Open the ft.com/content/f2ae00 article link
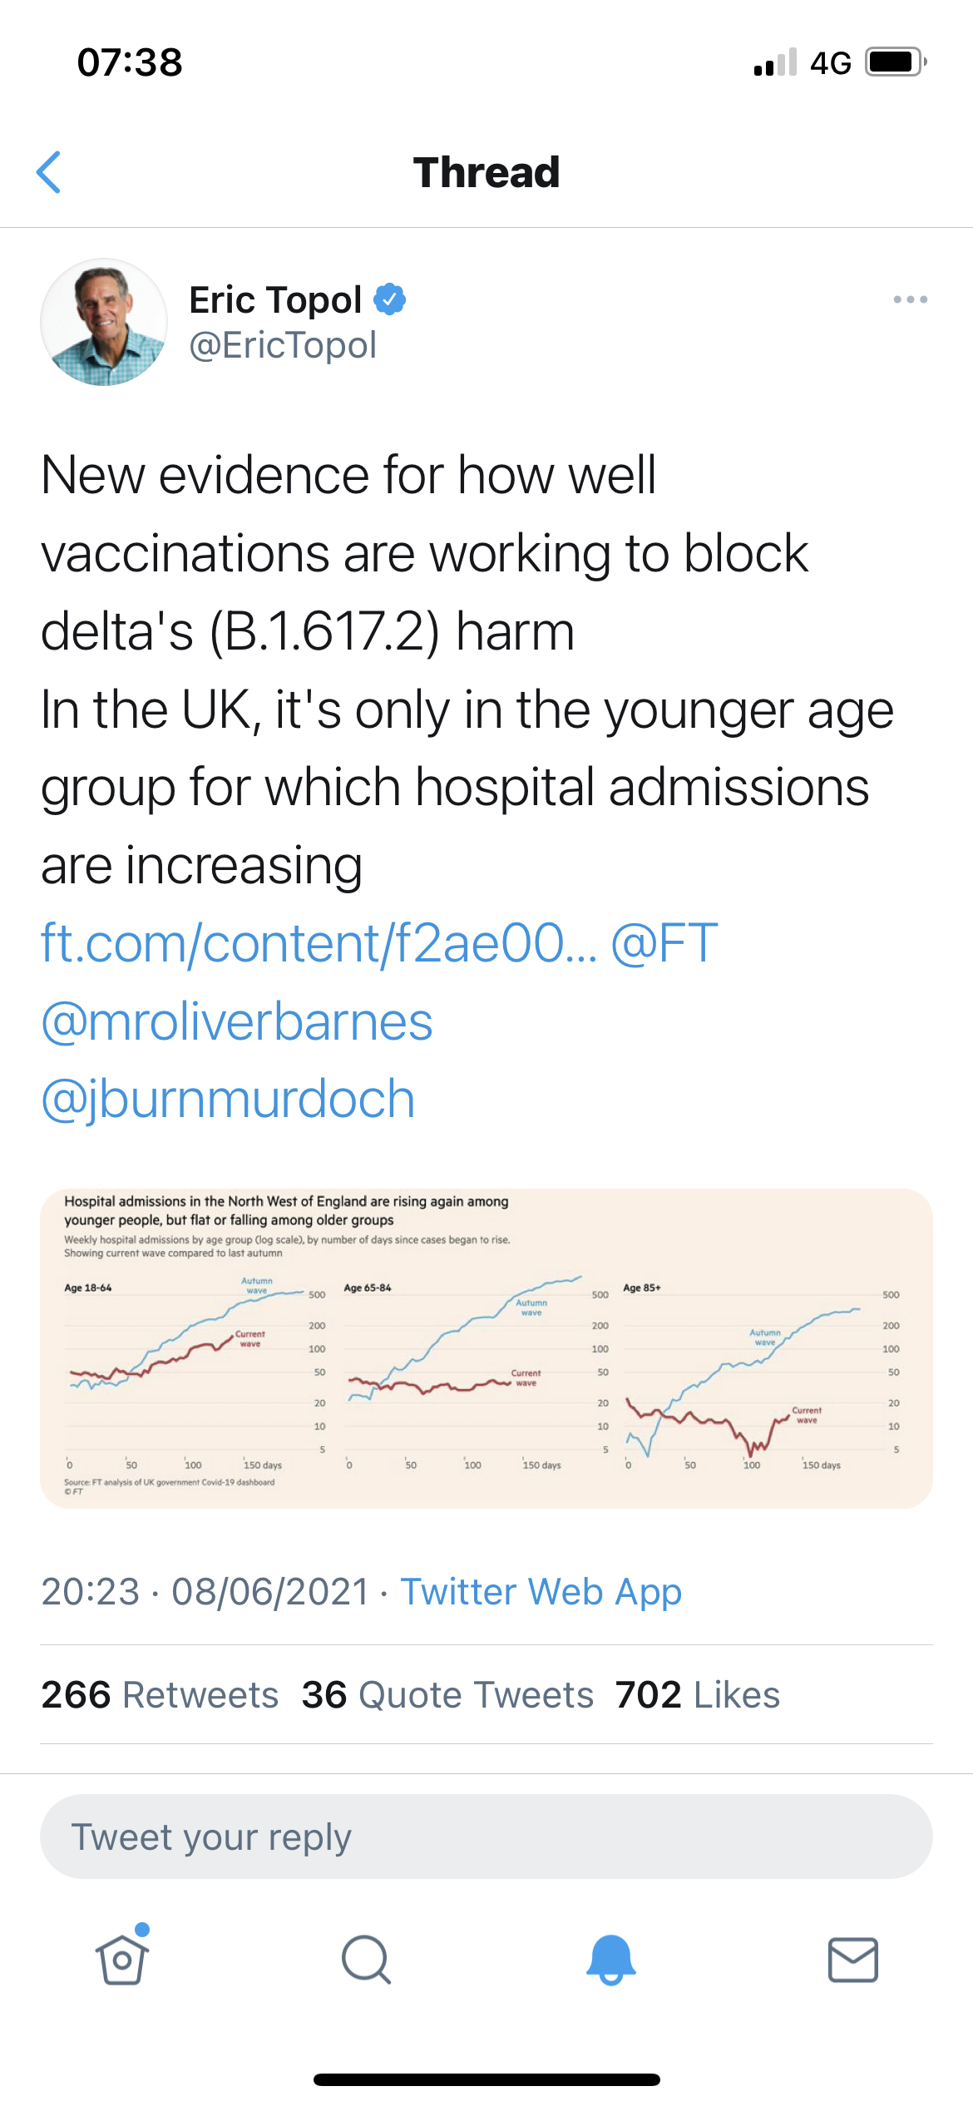973x2106 pixels. coord(319,943)
